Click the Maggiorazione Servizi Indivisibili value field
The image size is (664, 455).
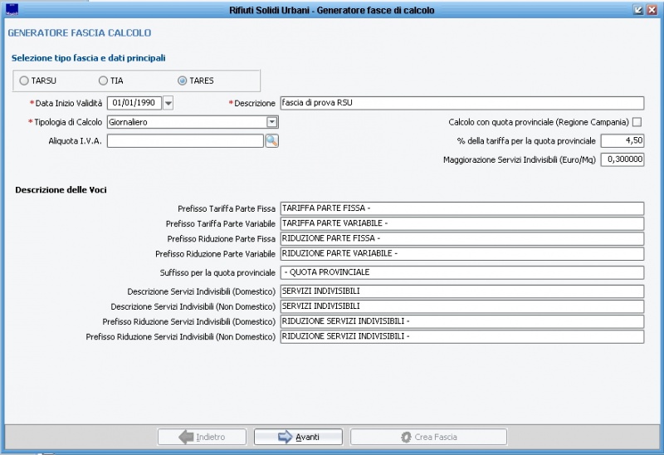[622, 159]
